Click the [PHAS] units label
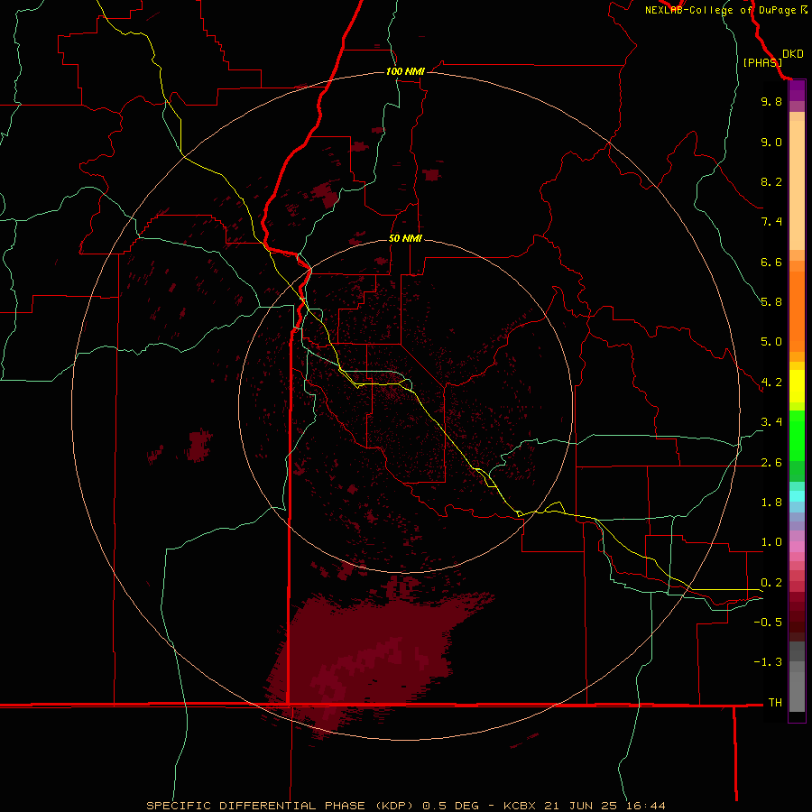This screenshot has width=812, height=812. click(762, 63)
